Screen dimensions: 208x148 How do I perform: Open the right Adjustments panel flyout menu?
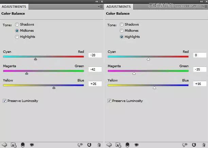pyautogui.click(x=206, y=7)
